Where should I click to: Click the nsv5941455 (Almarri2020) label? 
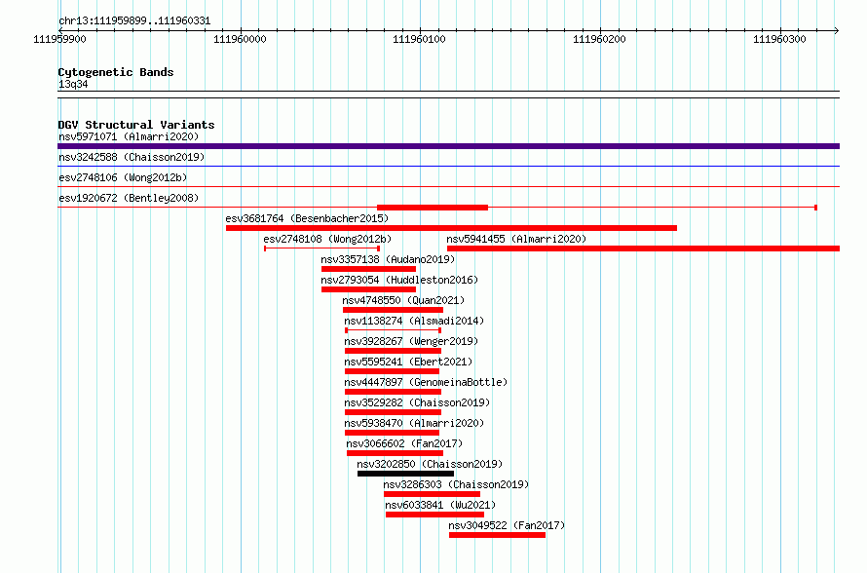pos(516,239)
